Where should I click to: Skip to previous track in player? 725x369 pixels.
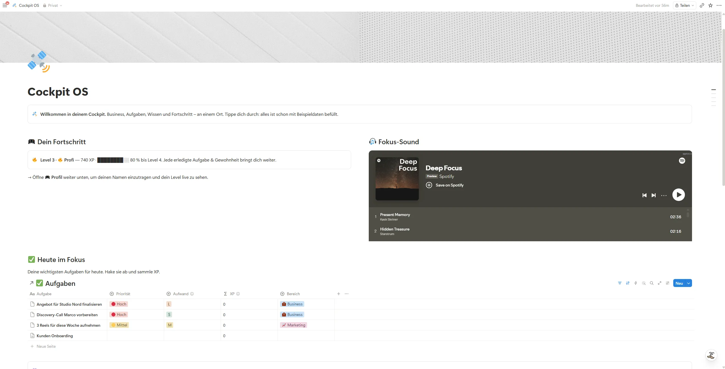point(644,195)
